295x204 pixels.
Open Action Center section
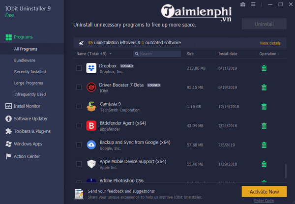(x=27, y=156)
